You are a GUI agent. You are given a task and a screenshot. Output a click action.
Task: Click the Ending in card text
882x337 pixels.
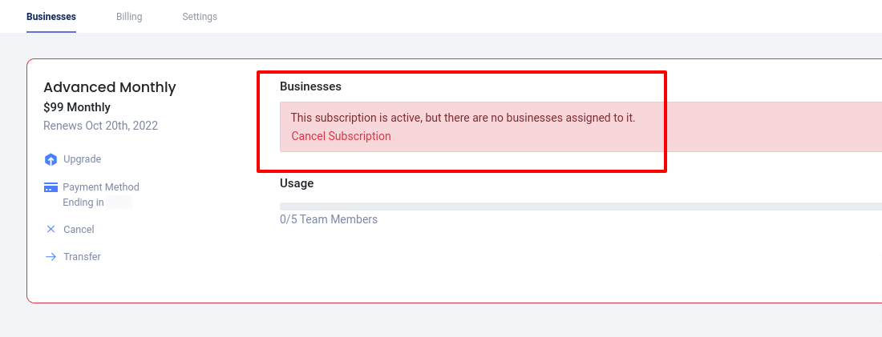[x=83, y=203]
